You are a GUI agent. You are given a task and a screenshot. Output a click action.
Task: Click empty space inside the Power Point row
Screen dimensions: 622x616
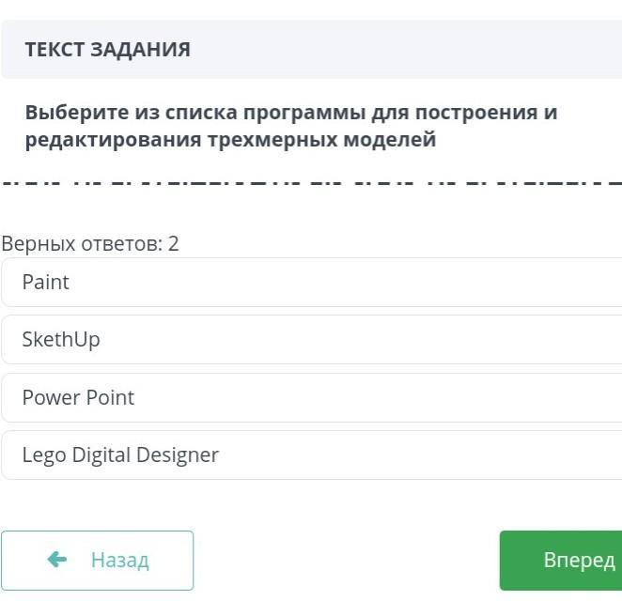point(376,397)
